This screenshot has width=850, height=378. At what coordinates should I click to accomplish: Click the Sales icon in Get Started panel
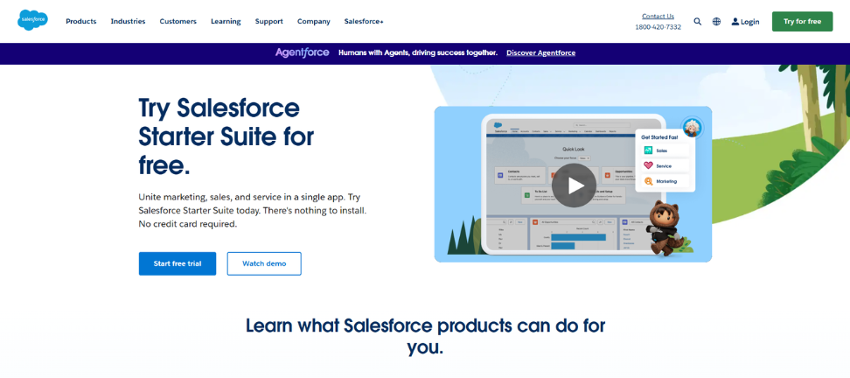tap(648, 150)
